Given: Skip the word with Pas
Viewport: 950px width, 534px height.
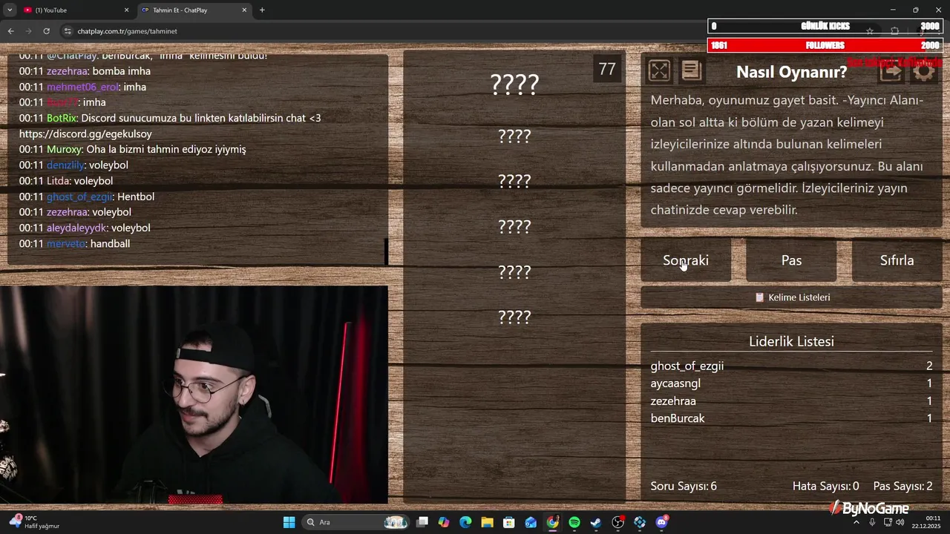Looking at the screenshot, I should tap(791, 260).
